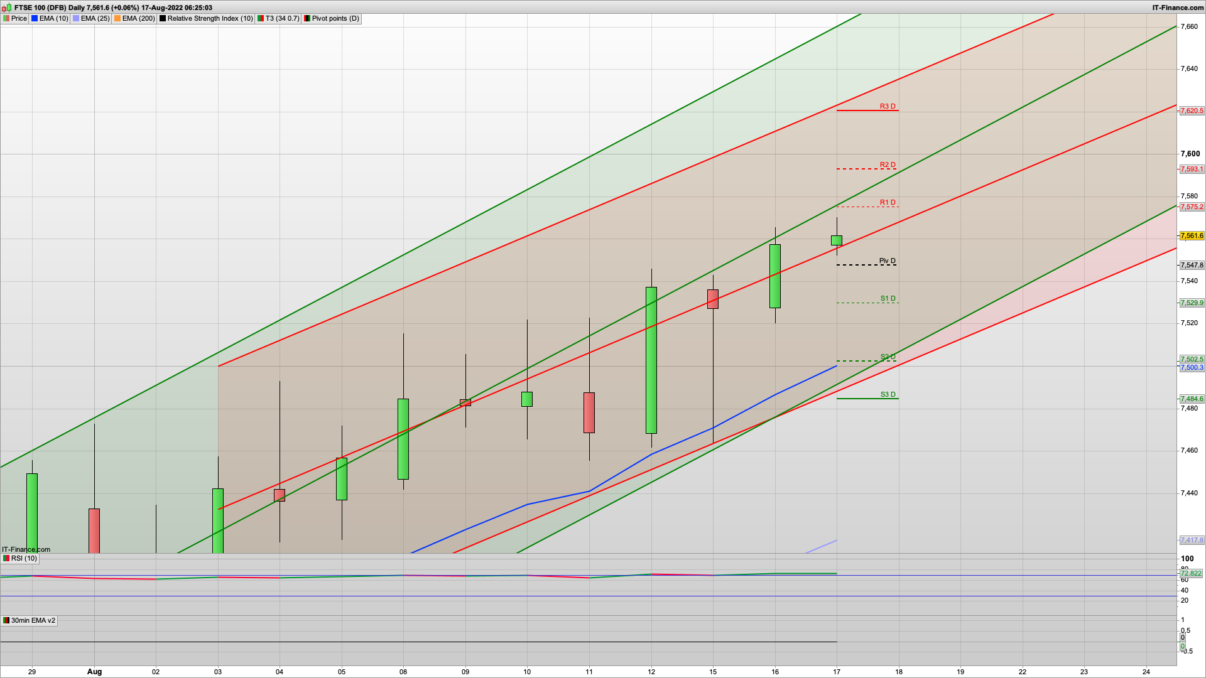The height and width of the screenshot is (678, 1206).
Task: Click the 'Aug' label on the date axis
Action: click(x=94, y=671)
